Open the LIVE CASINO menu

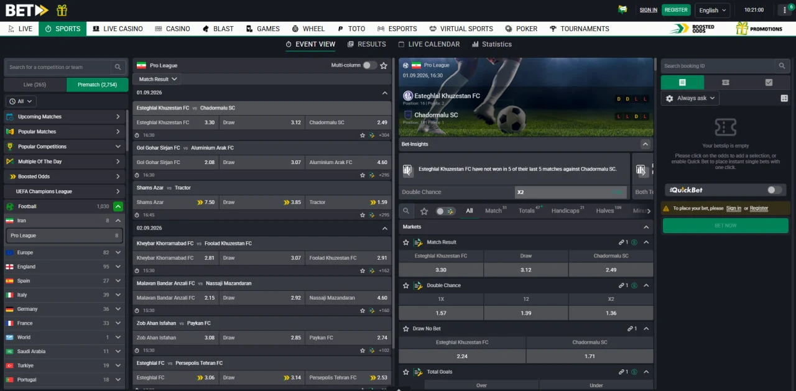pos(118,29)
